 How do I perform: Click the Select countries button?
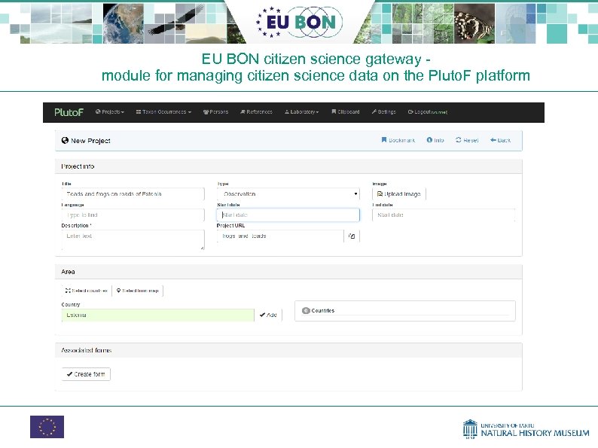pos(87,291)
